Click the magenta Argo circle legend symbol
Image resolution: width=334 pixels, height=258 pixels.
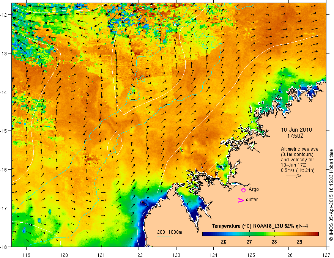[x=243, y=190]
